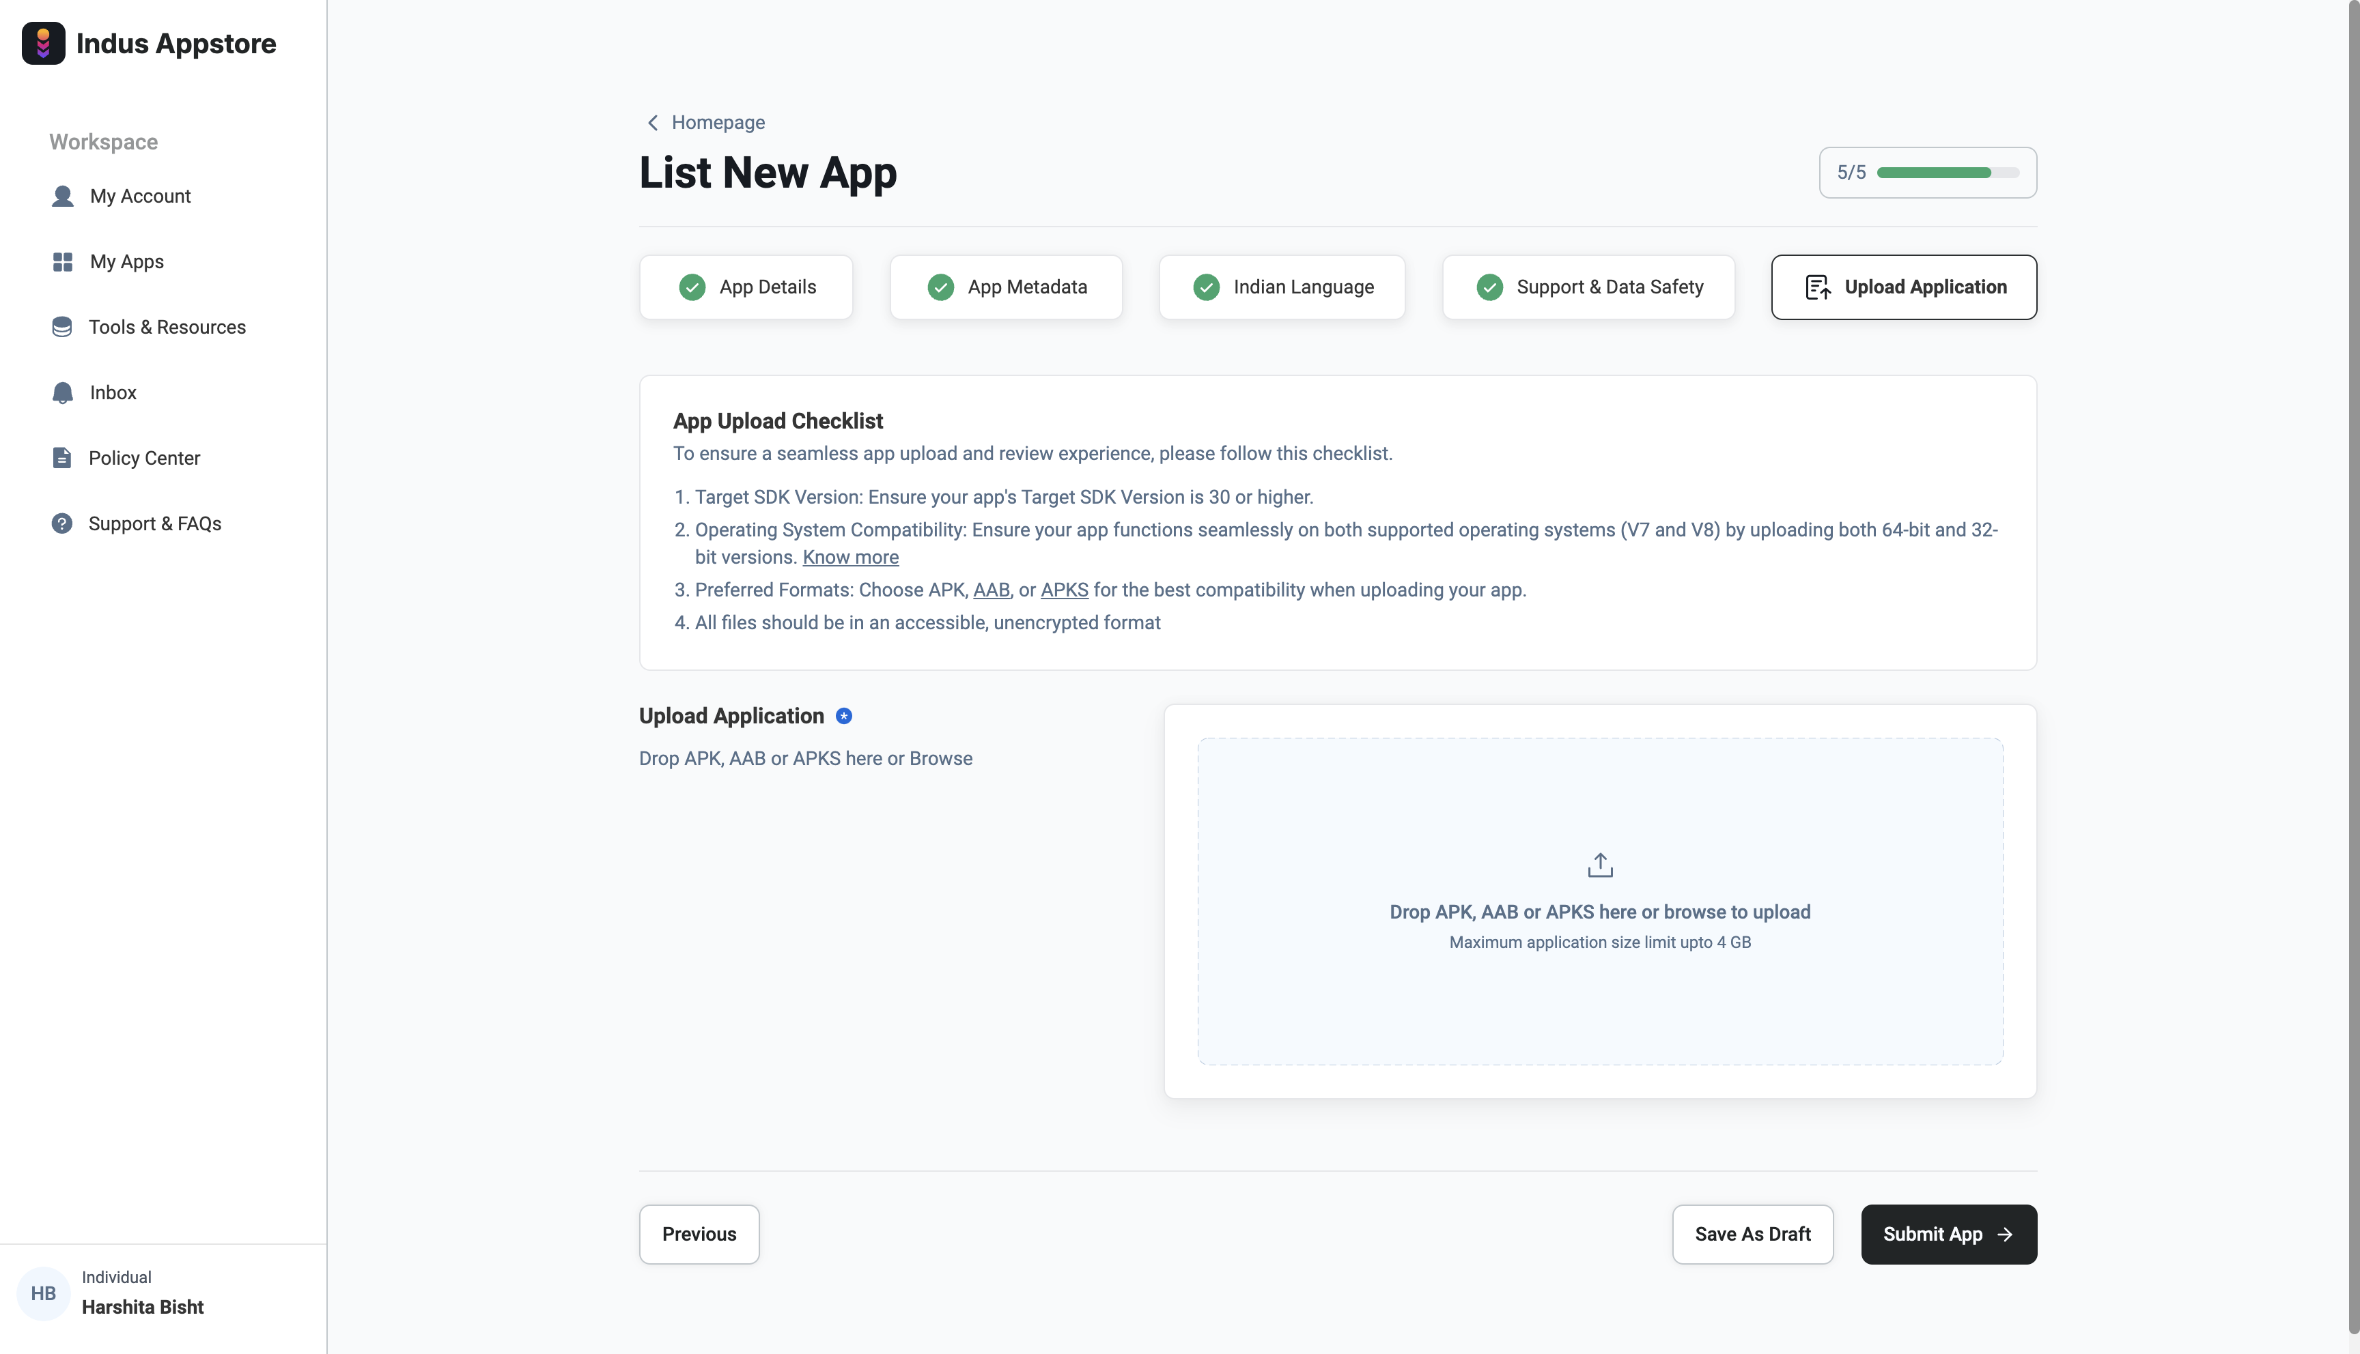Click the My Apps grid icon
Image resolution: width=2360 pixels, height=1354 pixels.
tap(62, 262)
